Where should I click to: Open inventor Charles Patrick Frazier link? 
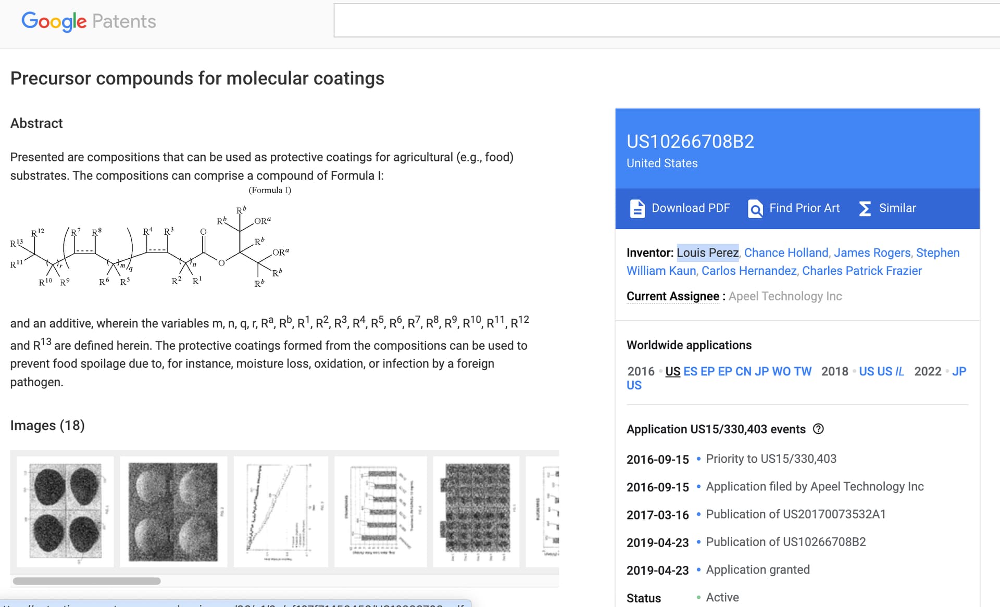pos(861,271)
